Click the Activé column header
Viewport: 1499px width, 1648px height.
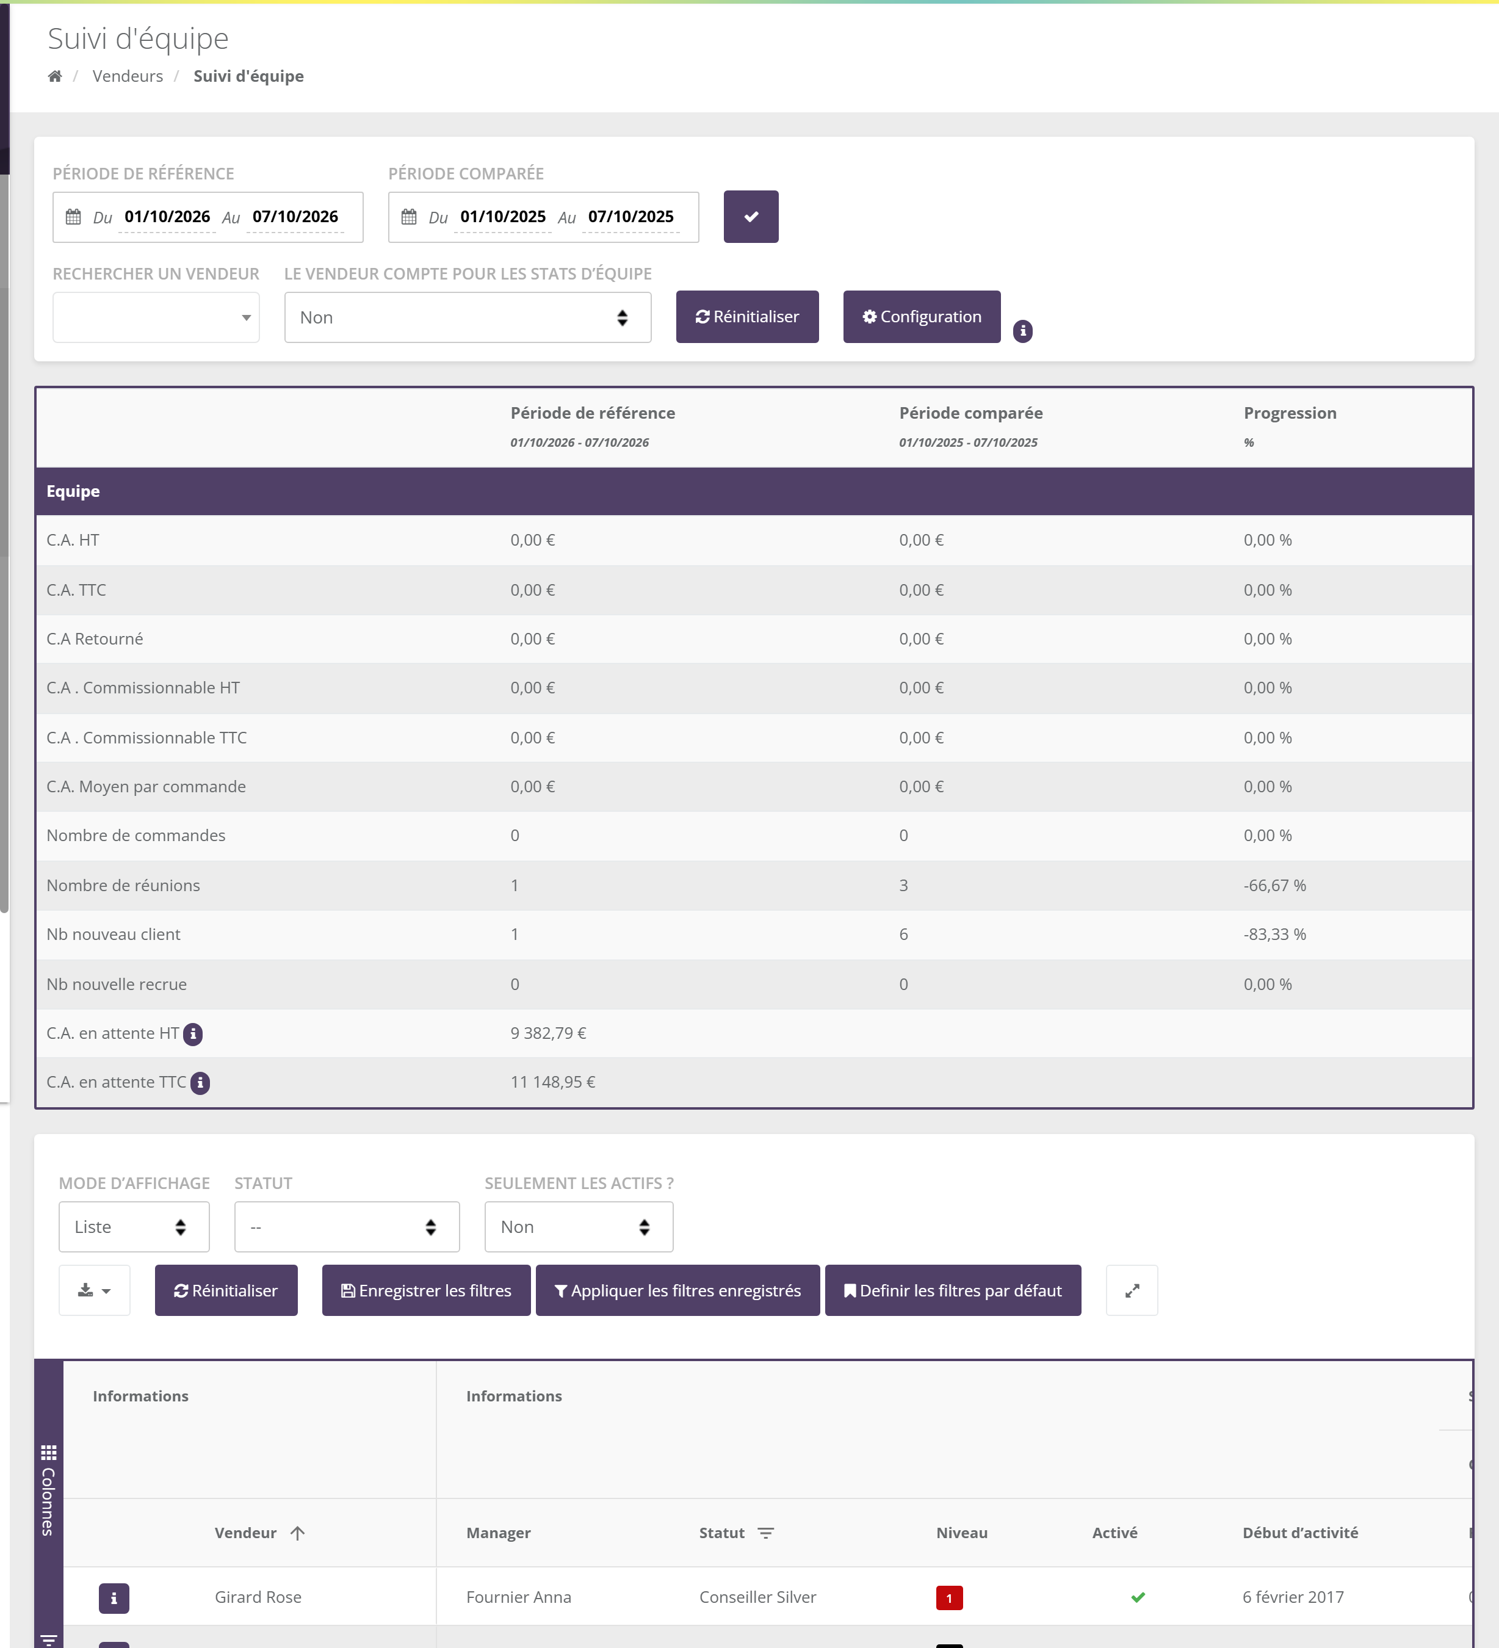click(x=1115, y=1533)
